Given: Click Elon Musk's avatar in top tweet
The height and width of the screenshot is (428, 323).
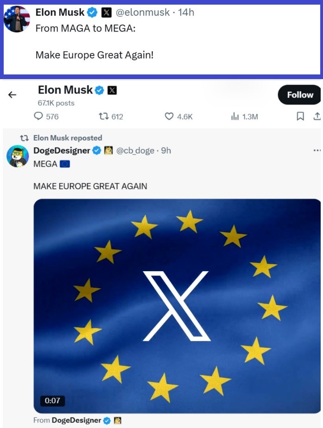Looking at the screenshot, I should pyautogui.click(x=17, y=19).
